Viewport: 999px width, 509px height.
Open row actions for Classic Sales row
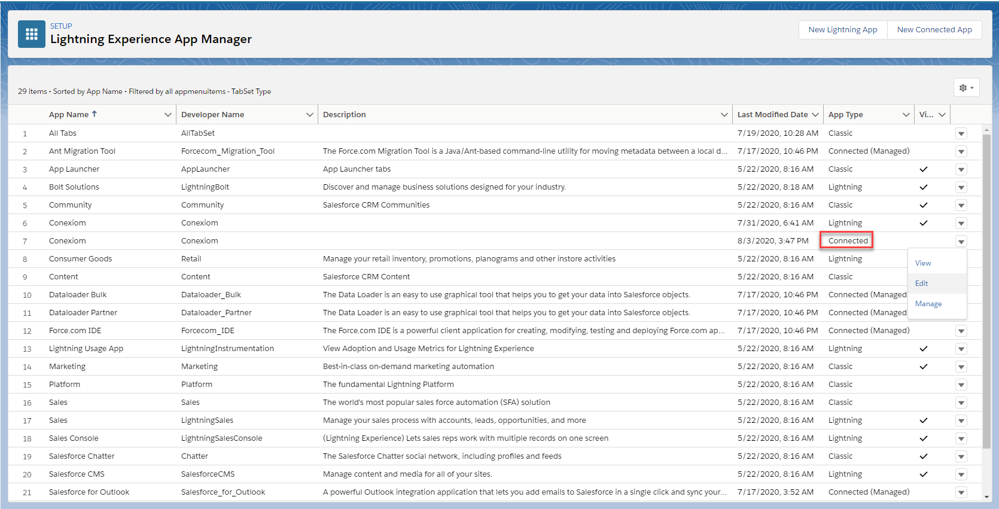click(961, 403)
